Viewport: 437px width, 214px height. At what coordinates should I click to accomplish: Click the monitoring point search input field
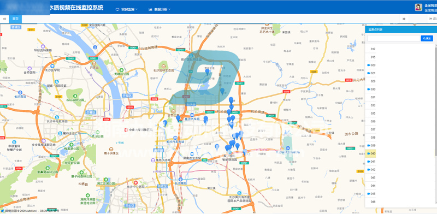click(393, 38)
